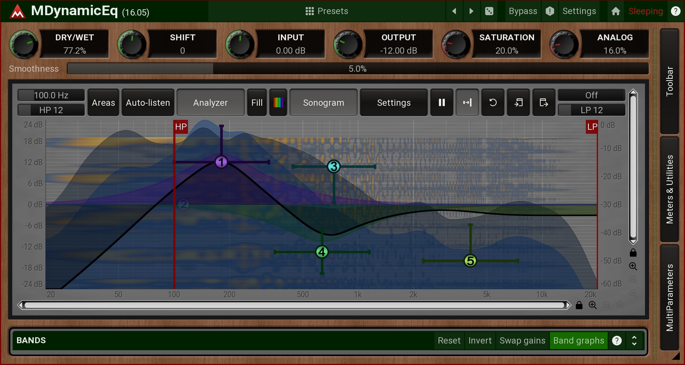
Task: Pause the analyzer with pause icon
Action: tap(442, 103)
